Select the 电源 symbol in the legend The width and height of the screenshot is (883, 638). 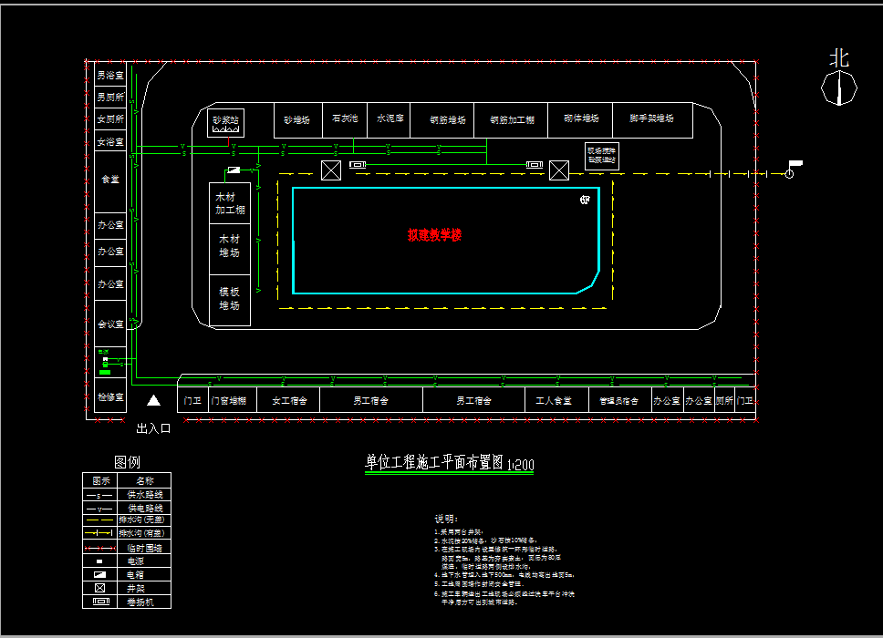tap(100, 561)
